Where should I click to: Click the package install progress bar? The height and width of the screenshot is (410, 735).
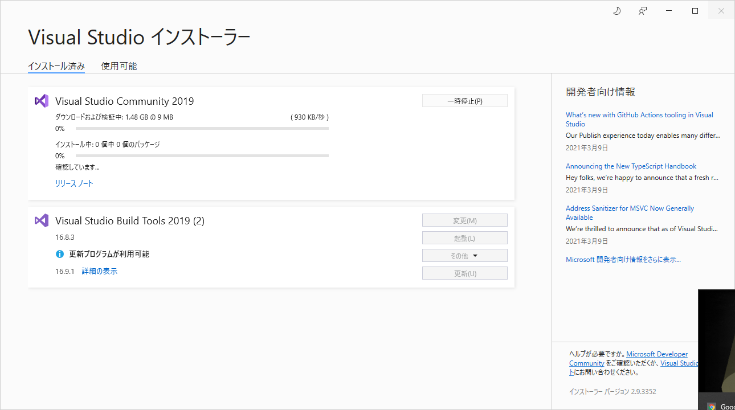pos(202,156)
